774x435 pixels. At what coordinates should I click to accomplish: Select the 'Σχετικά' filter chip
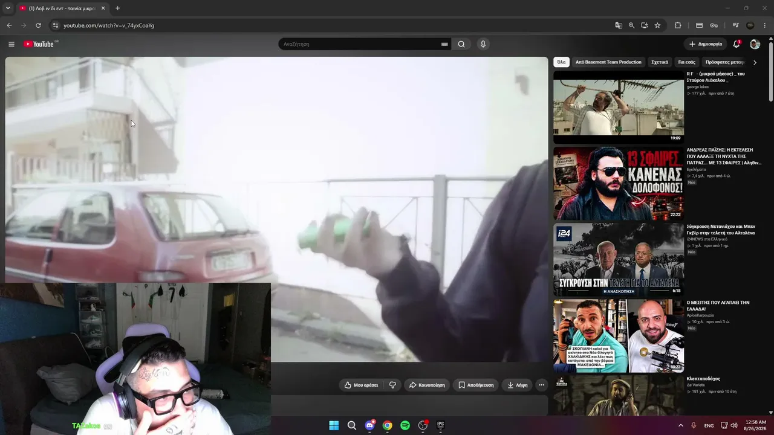point(660,62)
